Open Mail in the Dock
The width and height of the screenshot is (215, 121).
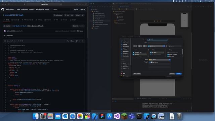[58, 116]
